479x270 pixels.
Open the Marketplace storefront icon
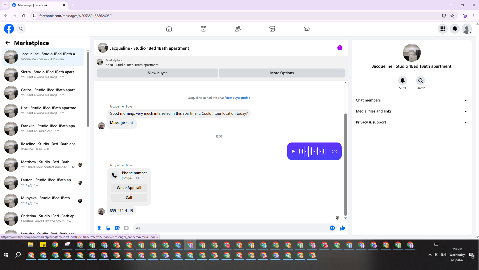click(x=272, y=29)
